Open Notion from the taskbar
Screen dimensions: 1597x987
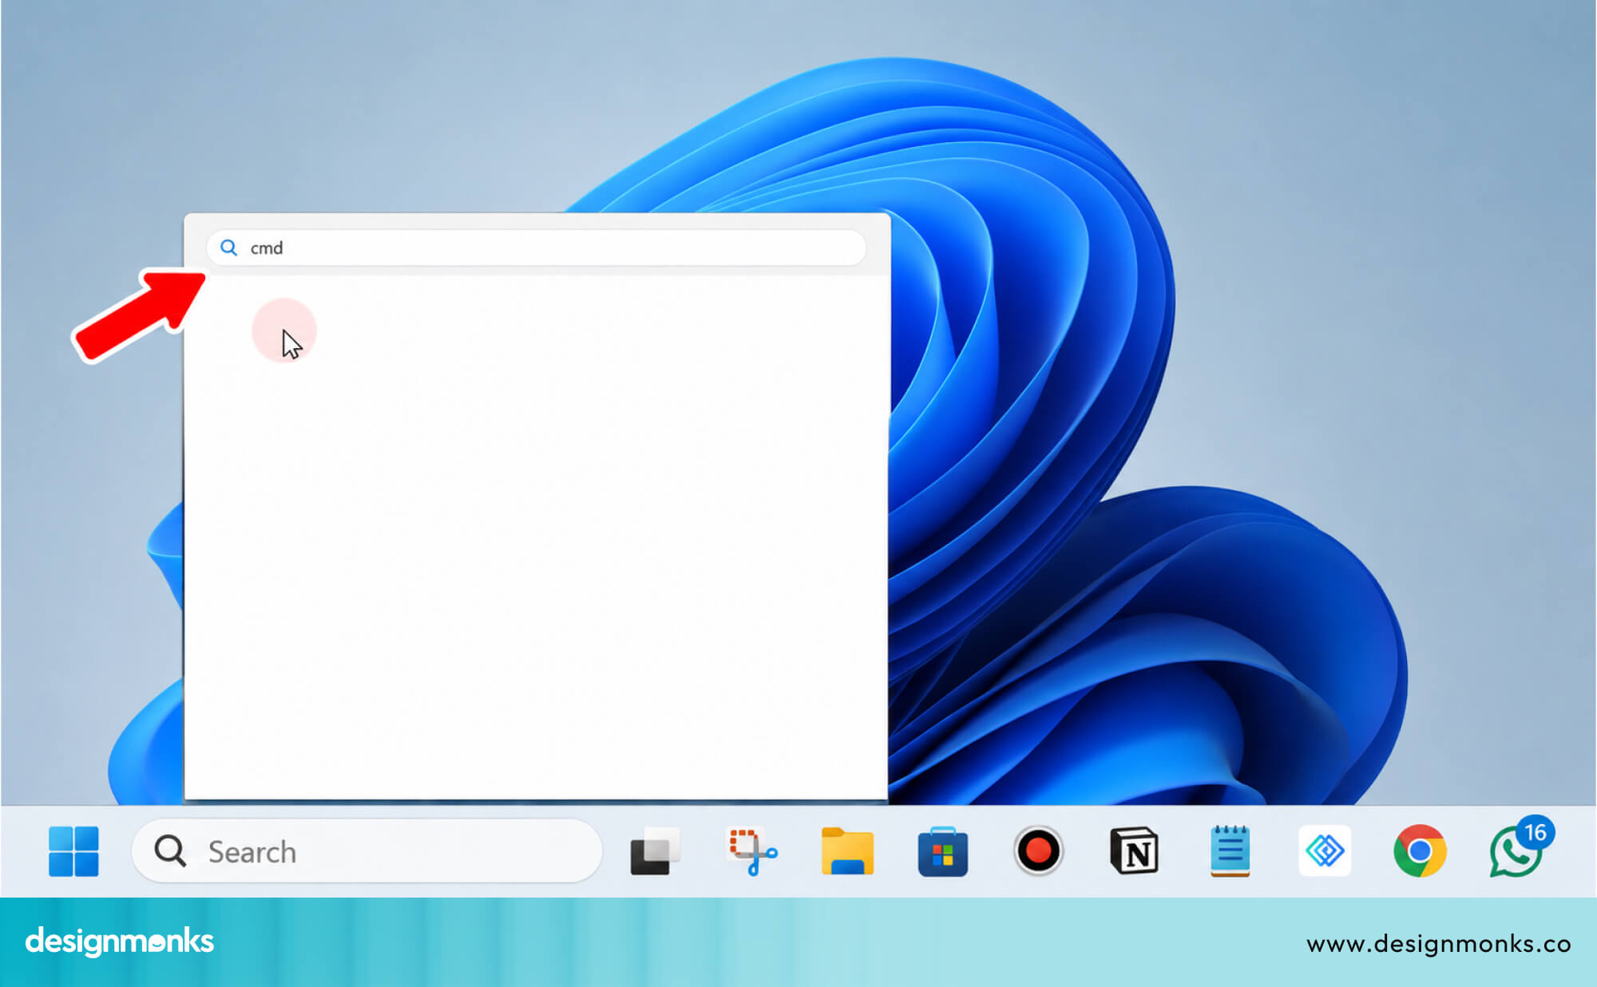click(1134, 851)
